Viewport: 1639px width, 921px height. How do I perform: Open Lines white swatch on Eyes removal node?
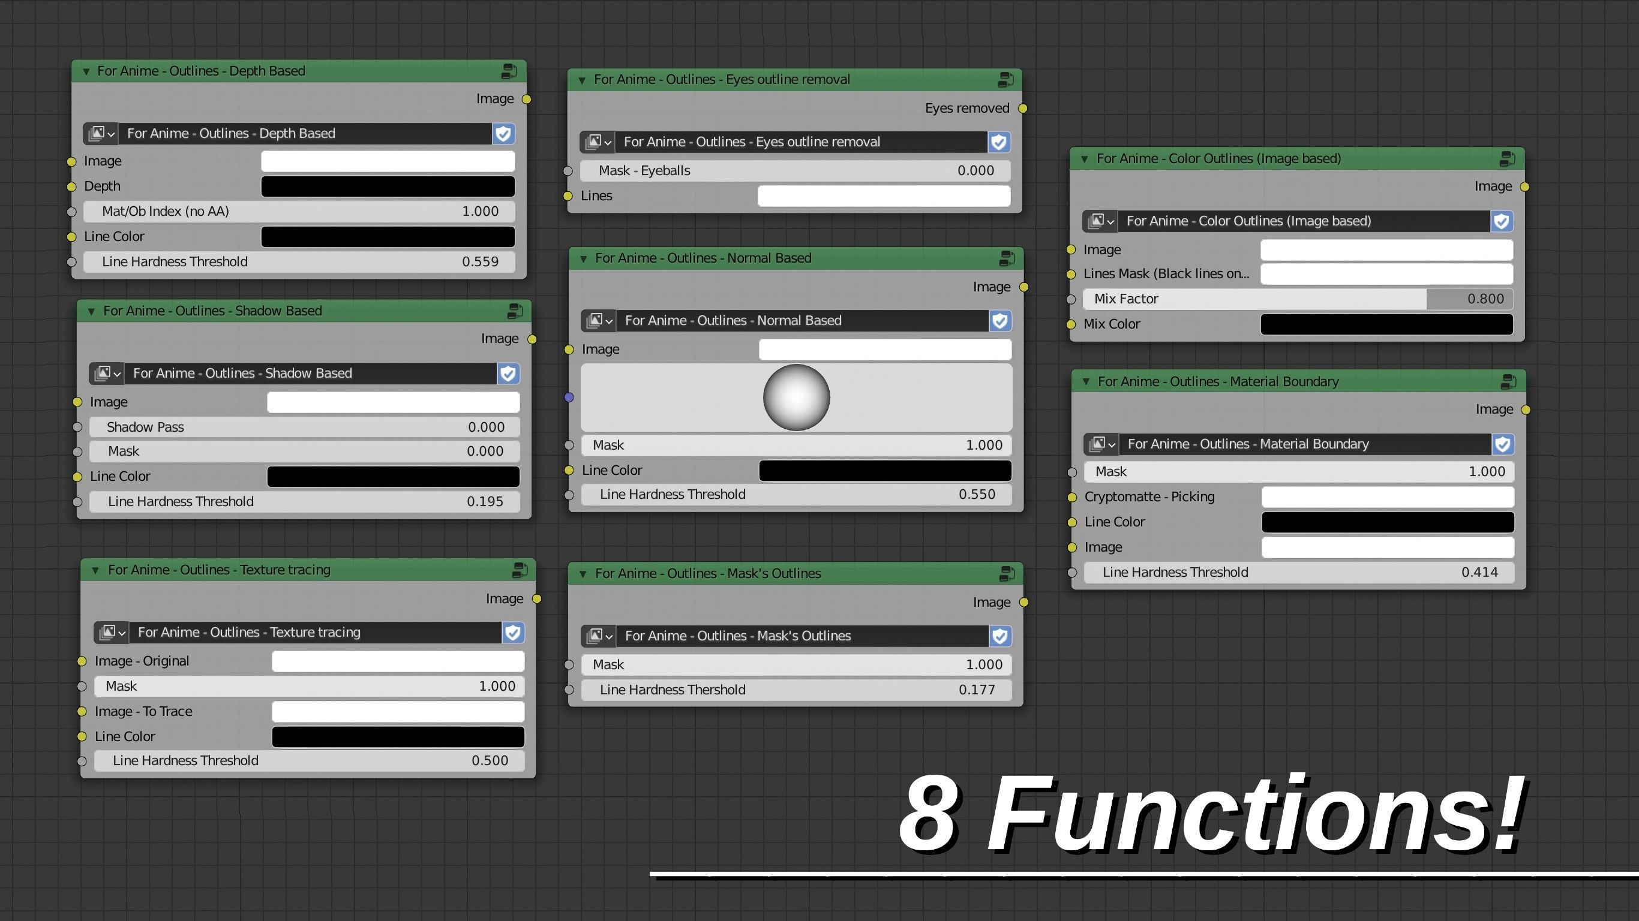(x=884, y=196)
